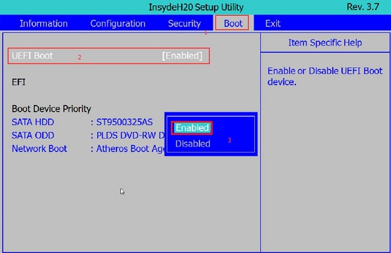
Task: Click the EFI label
Action: [x=18, y=82]
